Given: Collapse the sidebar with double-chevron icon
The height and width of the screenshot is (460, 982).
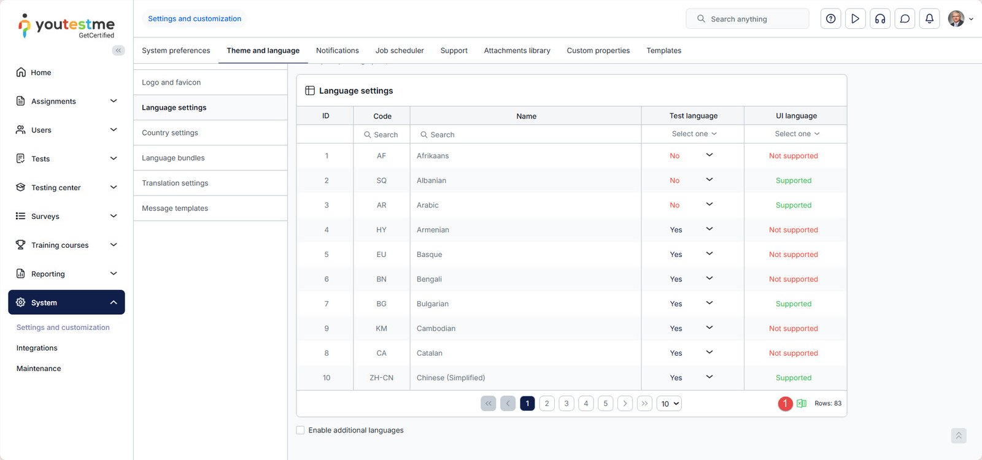Looking at the screenshot, I should pos(118,50).
